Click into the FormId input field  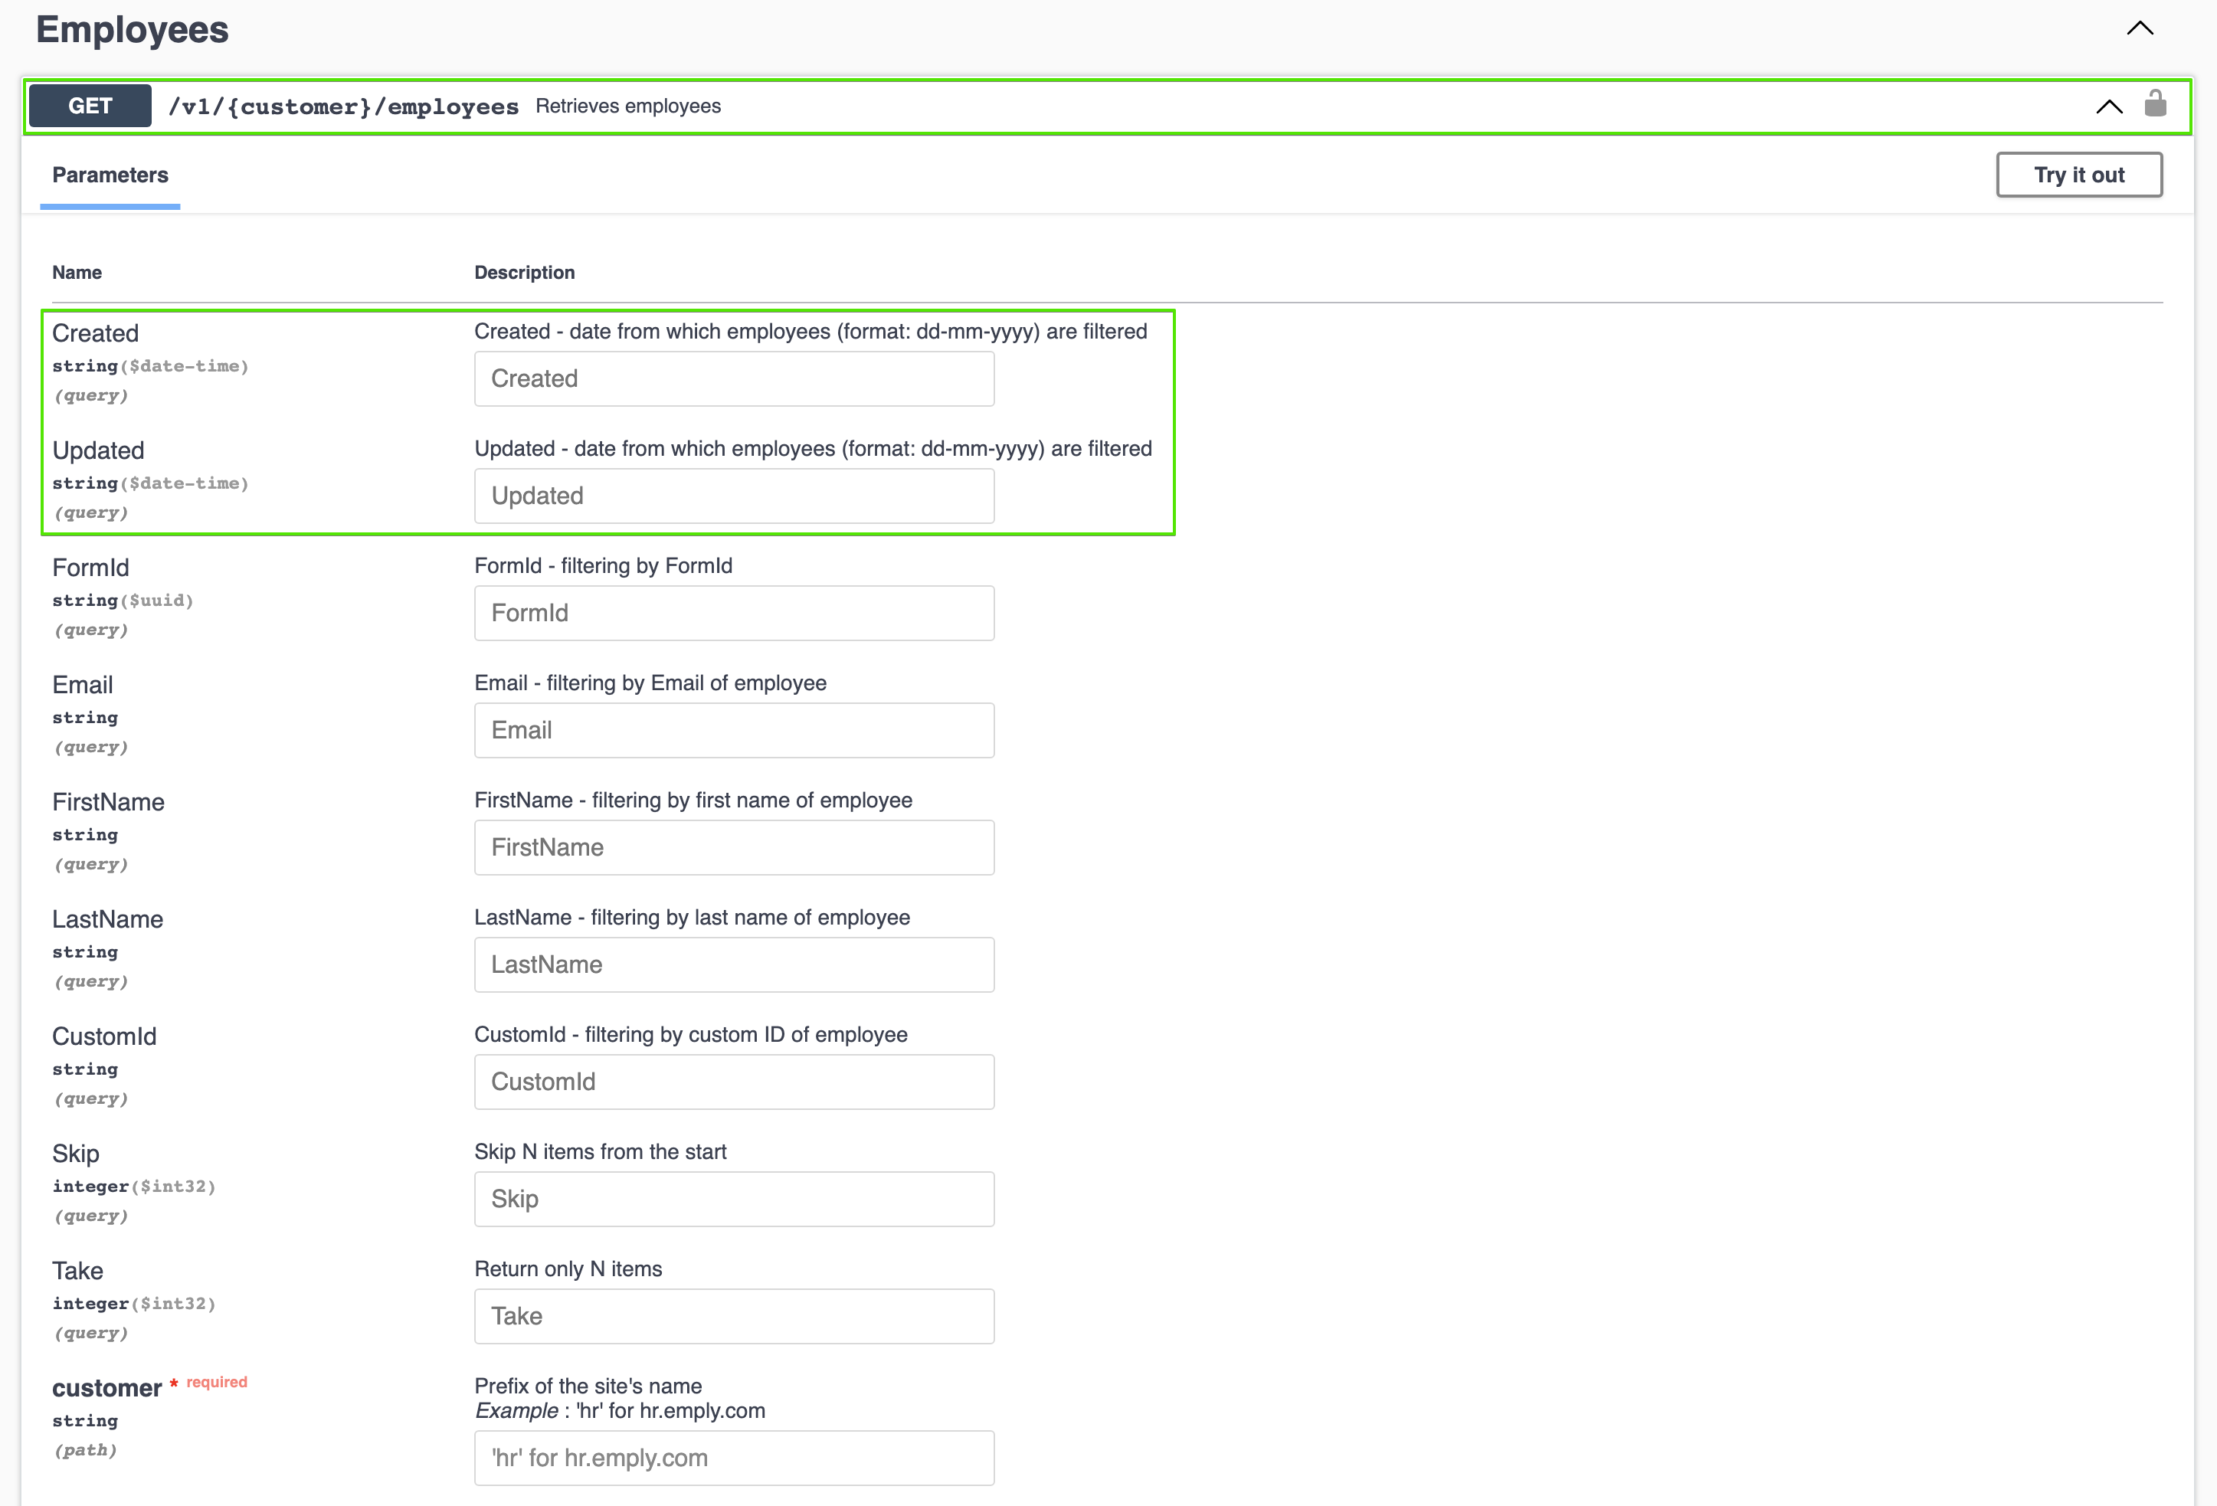(734, 614)
